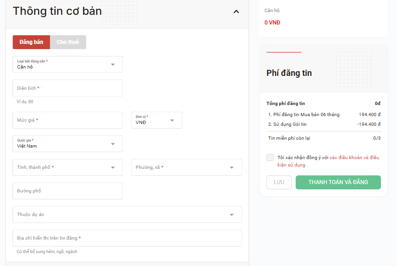Viewport: 397px width, 266px height.
Task: Click Địa chỉ hiển thị trên tin đăng field
Action: [x=127, y=238]
